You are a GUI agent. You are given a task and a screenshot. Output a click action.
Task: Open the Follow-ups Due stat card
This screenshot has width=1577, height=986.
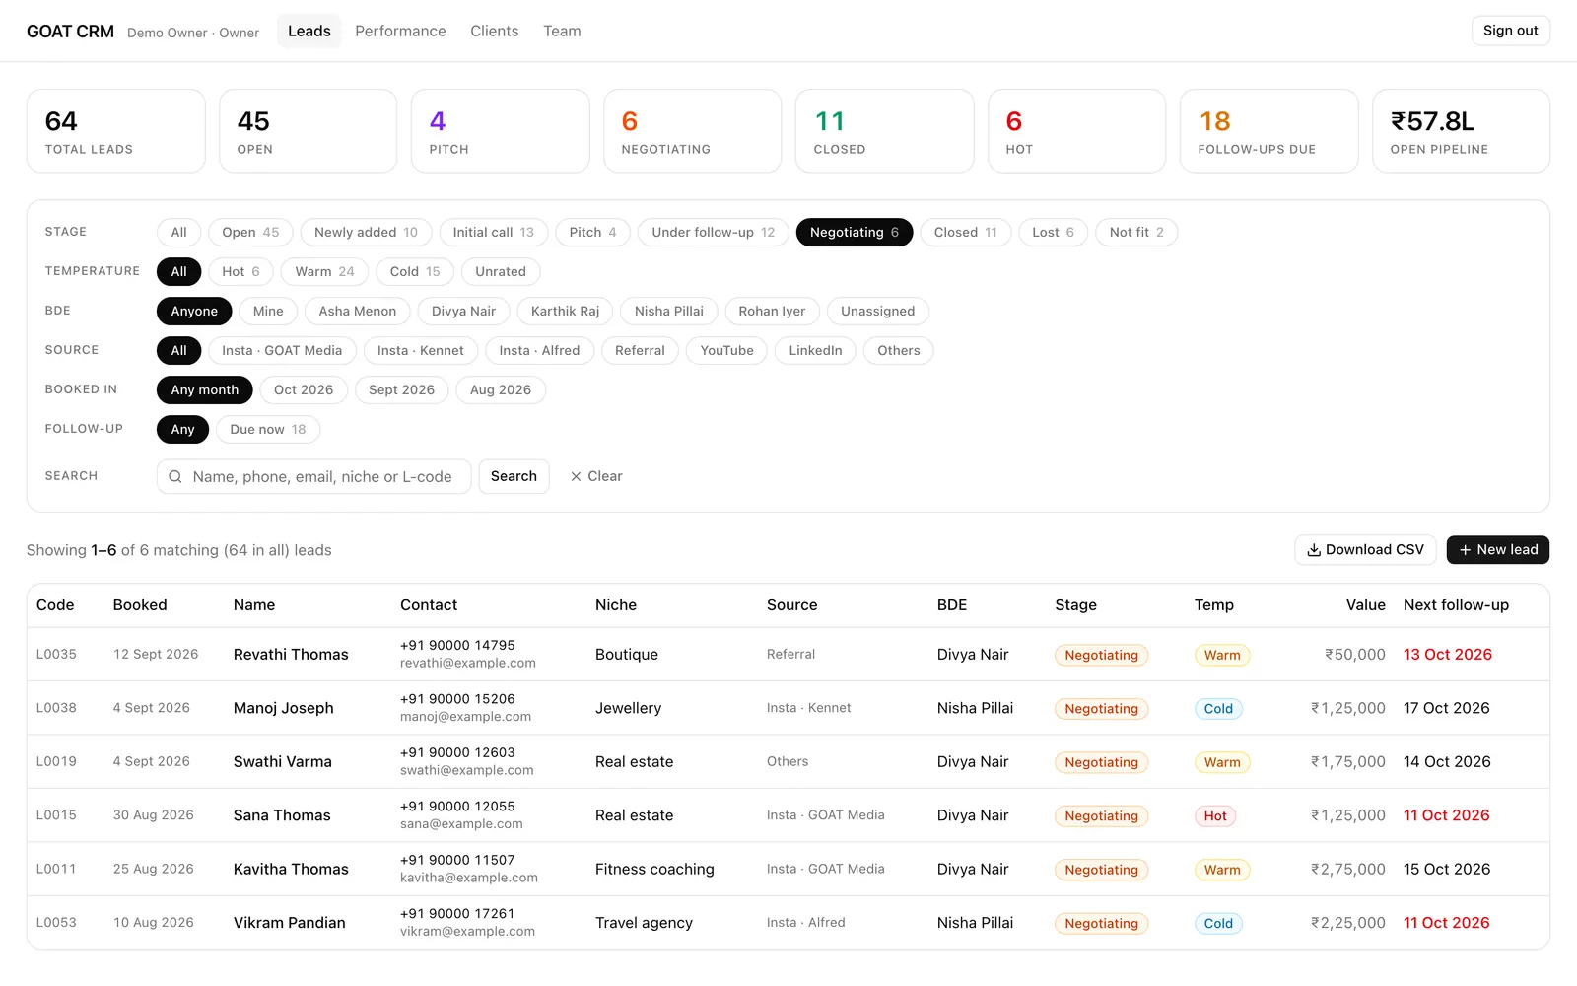1268,131
